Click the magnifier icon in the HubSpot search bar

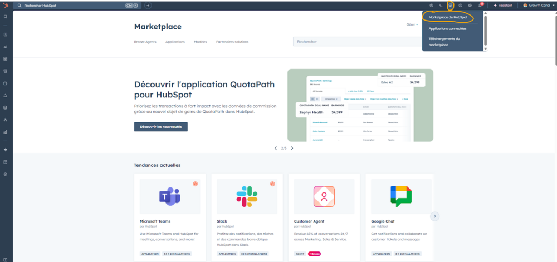pos(19,6)
